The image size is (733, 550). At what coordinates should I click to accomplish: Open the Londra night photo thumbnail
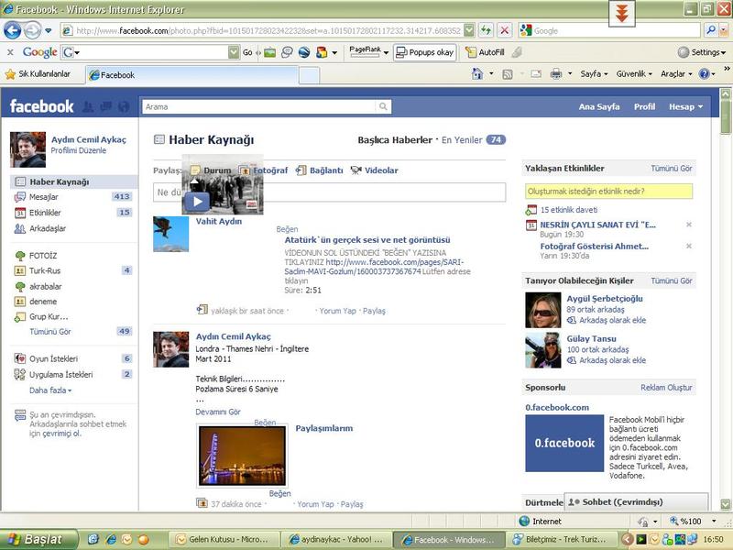click(242, 456)
